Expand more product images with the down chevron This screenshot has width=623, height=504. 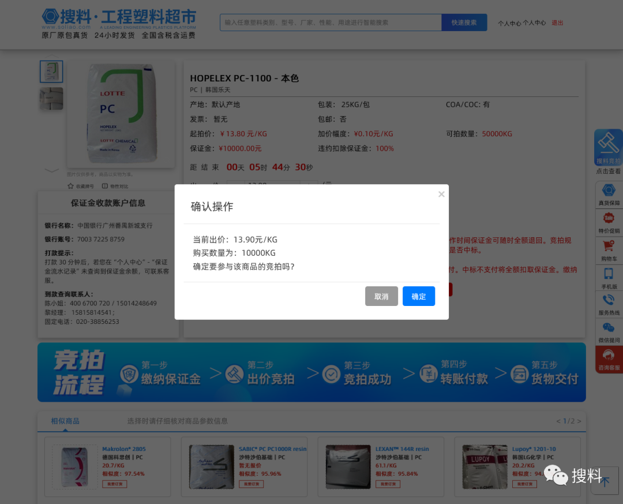[51, 171]
